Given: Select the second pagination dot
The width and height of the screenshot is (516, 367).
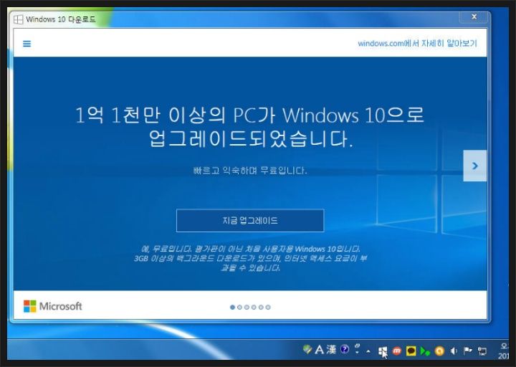Looking at the screenshot, I should 239,307.
